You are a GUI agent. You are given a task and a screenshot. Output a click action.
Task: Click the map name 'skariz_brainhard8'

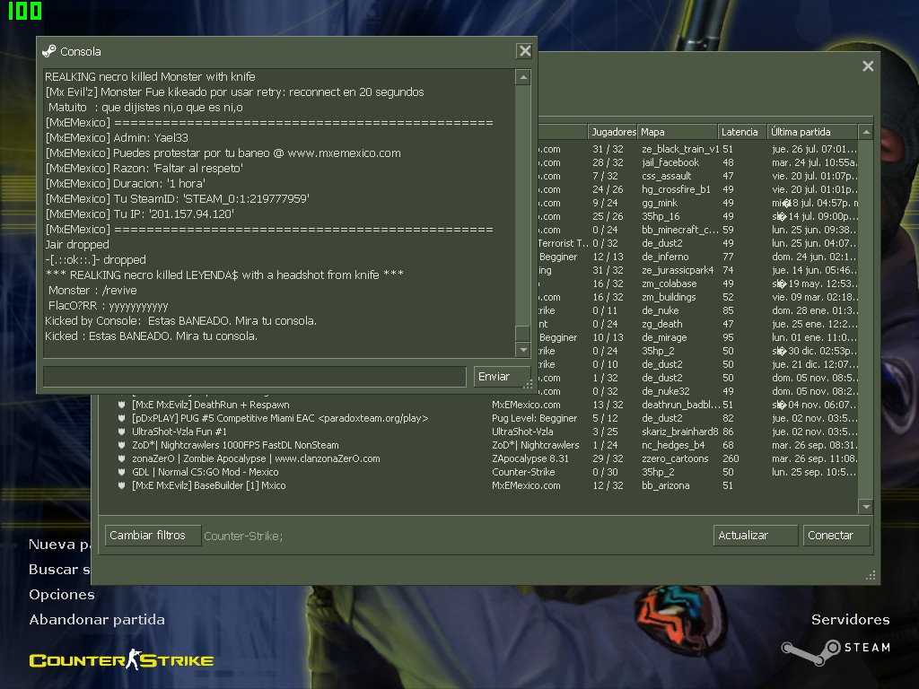point(680,432)
